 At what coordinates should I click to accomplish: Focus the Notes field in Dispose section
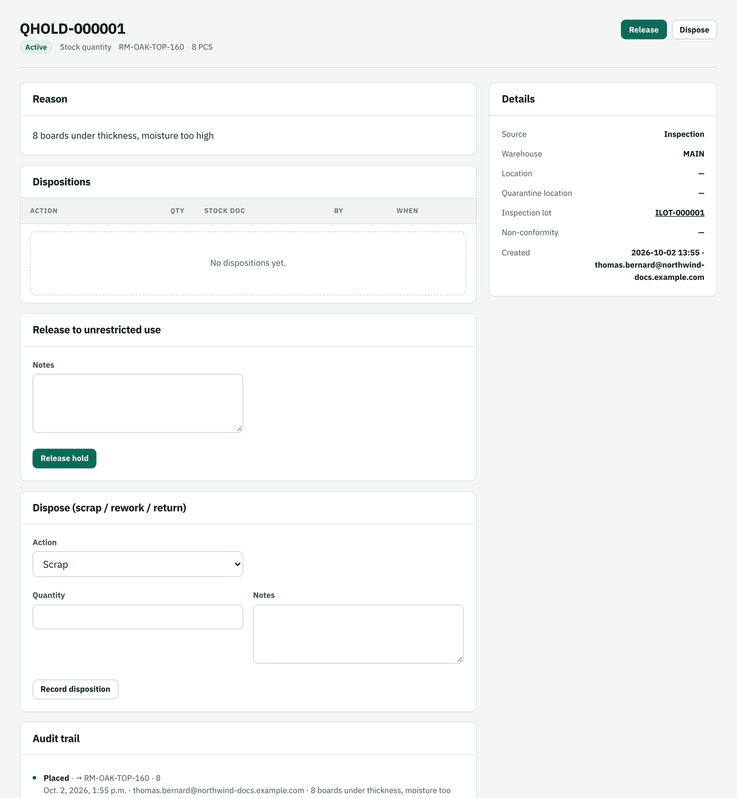coord(358,634)
